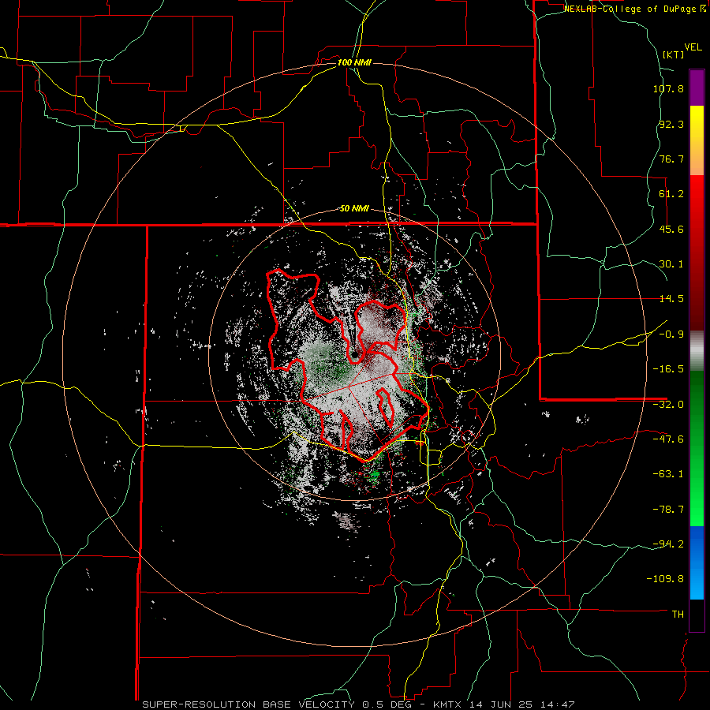Click the purple segment of the velocity color bar
Viewport: 710px width, 710px height.
[697, 88]
